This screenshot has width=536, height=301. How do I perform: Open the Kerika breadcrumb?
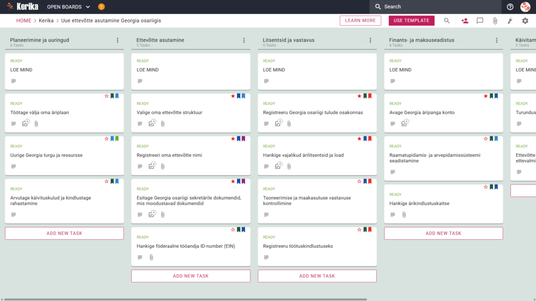tap(46, 20)
